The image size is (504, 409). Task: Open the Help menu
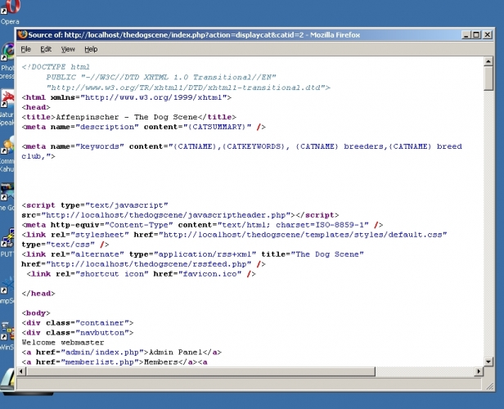point(91,49)
